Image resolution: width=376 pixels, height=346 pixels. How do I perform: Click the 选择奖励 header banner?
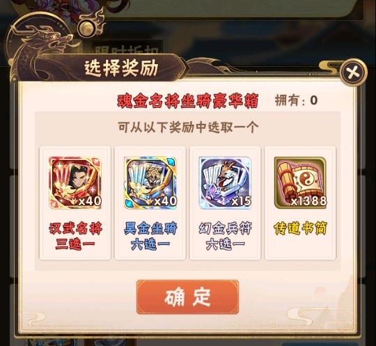pos(121,69)
